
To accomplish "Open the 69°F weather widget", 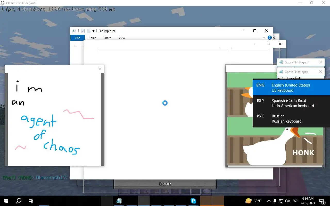I will point(253,201).
